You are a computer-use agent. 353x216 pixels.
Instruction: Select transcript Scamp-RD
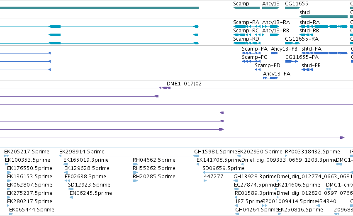(246, 39)
